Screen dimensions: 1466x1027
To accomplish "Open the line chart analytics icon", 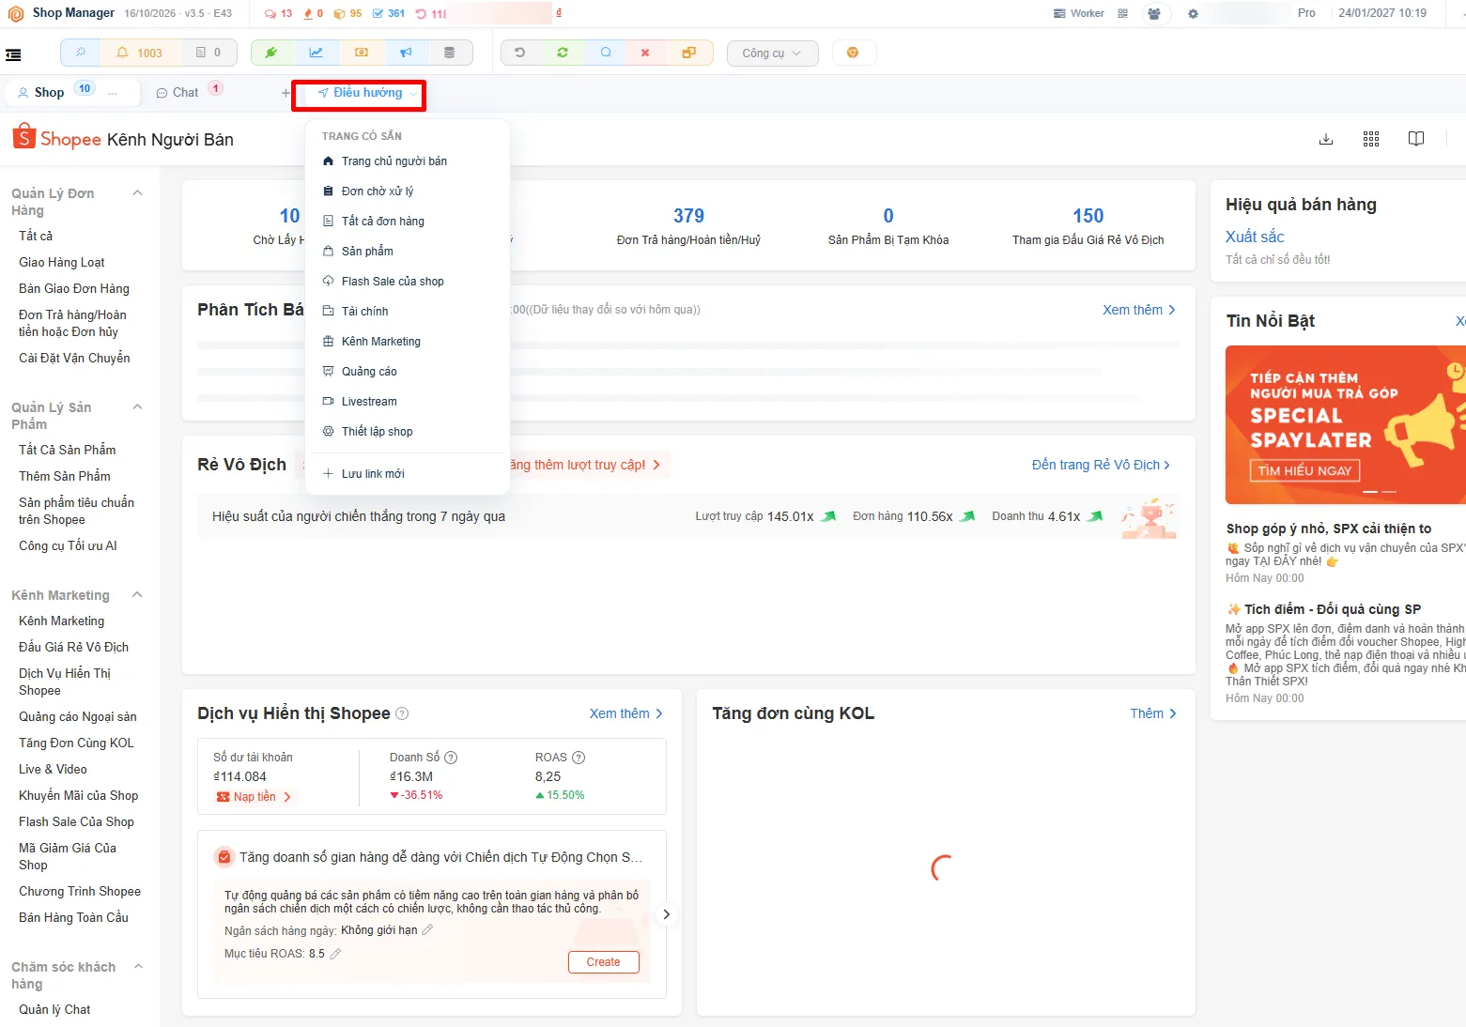I will tap(316, 53).
